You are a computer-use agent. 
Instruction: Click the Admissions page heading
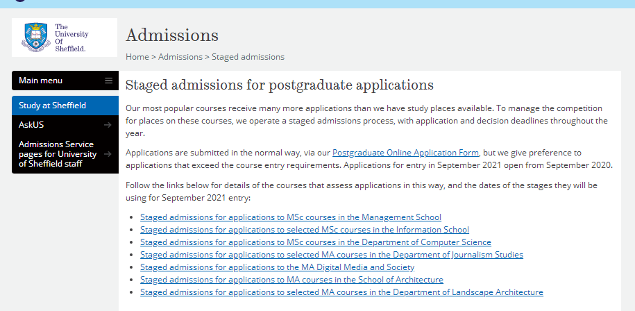pyautogui.click(x=172, y=35)
